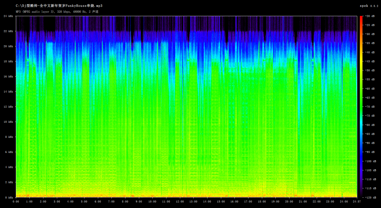Click the 13:00 time axis label
381x208 pixels.
[193, 202]
